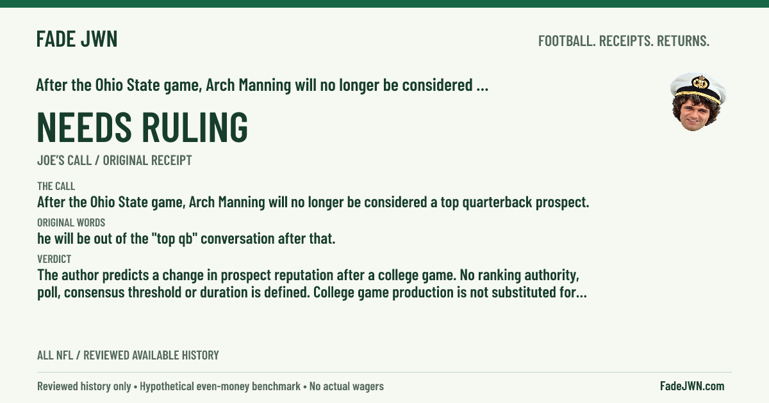769x403 pixels.
Task: Click the Football. Receipts. Returns. tagline
Action: [624, 41]
